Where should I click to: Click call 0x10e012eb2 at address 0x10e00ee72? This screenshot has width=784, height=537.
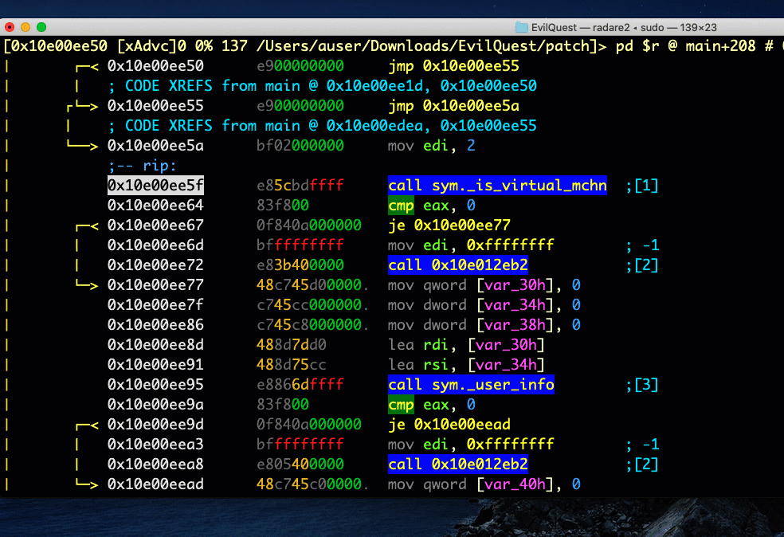[x=458, y=265]
